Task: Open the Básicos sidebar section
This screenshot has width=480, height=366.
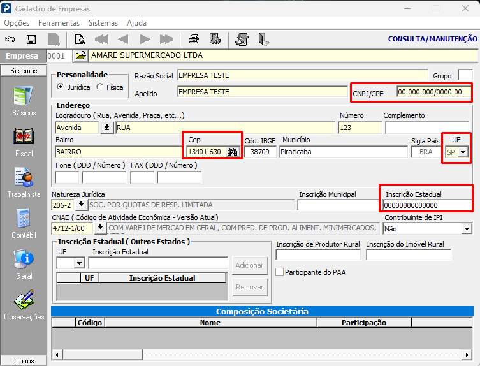Action: point(24,101)
